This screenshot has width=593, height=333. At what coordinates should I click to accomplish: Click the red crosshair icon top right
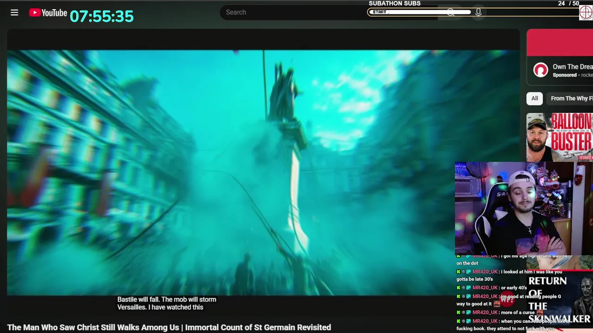(586, 12)
